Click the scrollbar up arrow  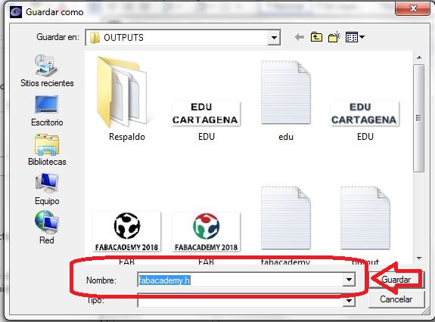pyautogui.click(x=419, y=57)
